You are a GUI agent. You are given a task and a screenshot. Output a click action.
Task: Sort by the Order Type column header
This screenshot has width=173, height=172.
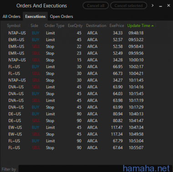(x=54, y=26)
